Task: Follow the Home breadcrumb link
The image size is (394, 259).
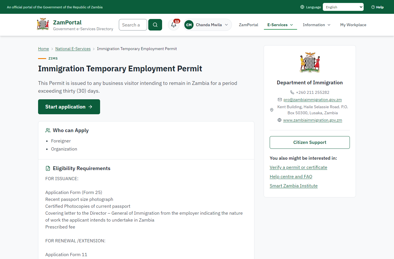Action: (x=44, y=49)
